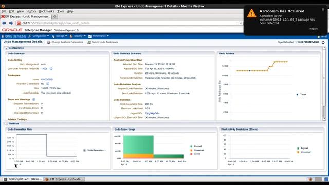The image size is (329, 185).
Task: Click info icon next to Retention Guaranteed
Action: tap(48, 84)
